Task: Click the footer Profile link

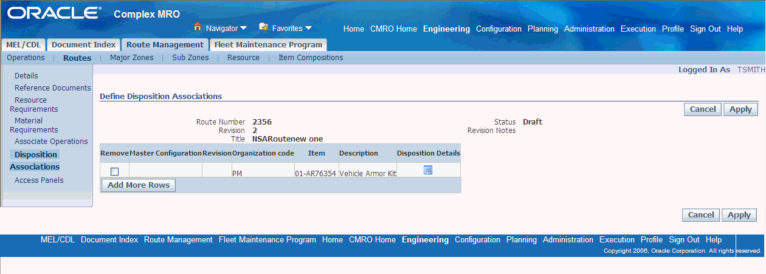Action: pos(652,240)
